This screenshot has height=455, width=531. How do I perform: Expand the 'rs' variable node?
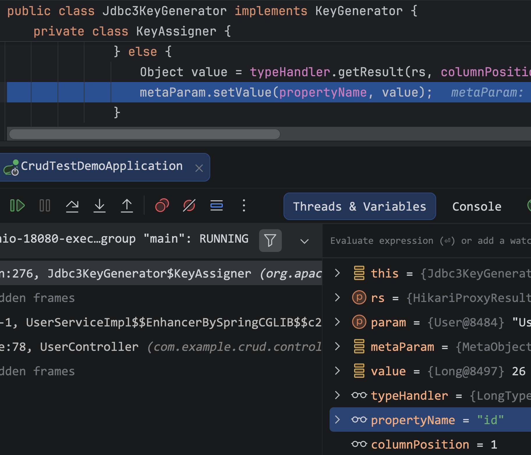pos(337,297)
